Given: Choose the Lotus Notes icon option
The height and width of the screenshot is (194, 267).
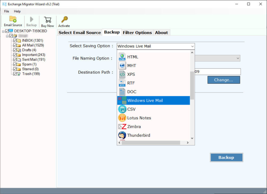Looking at the screenshot, I should pos(122,118).
